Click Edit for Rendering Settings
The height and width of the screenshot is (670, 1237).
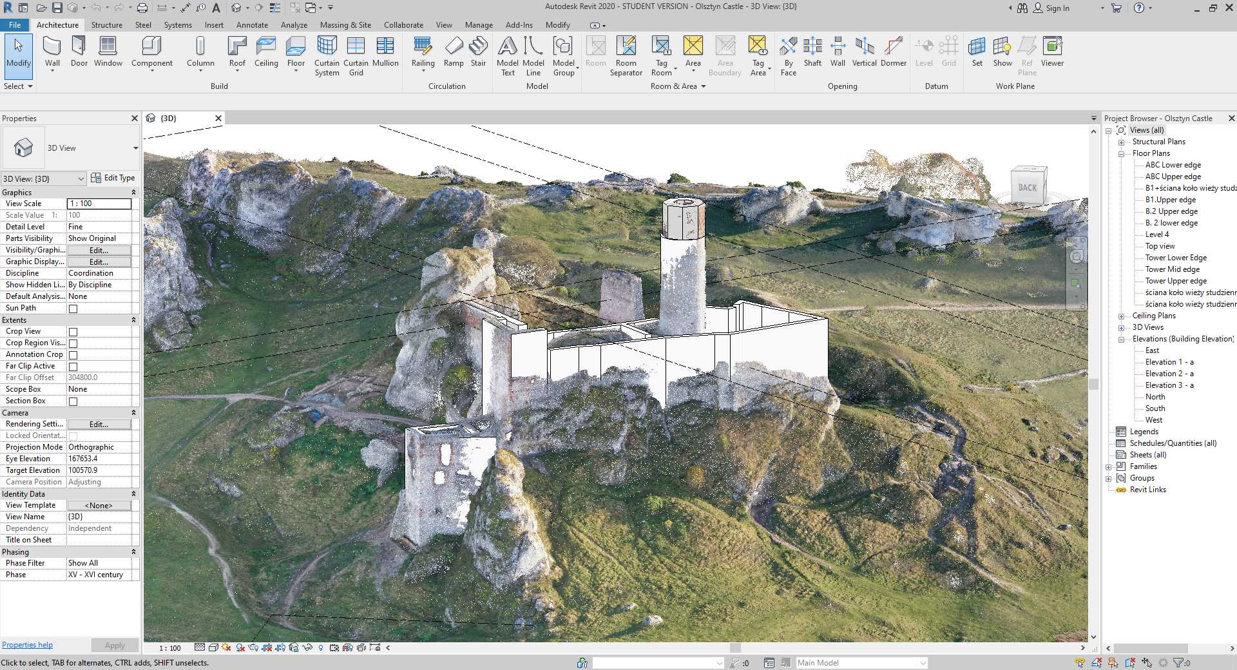pyautogui.click(x=99, y=424)
